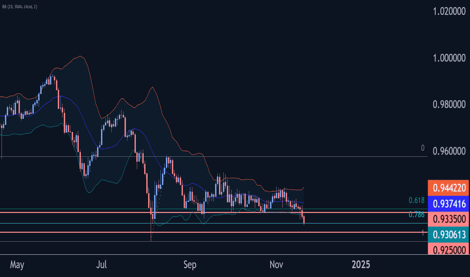
Task: Click the Sep time axis label
Action: 190,265
